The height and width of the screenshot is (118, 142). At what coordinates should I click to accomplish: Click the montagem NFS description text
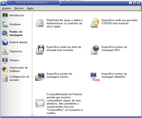click(x=114, y=49)
